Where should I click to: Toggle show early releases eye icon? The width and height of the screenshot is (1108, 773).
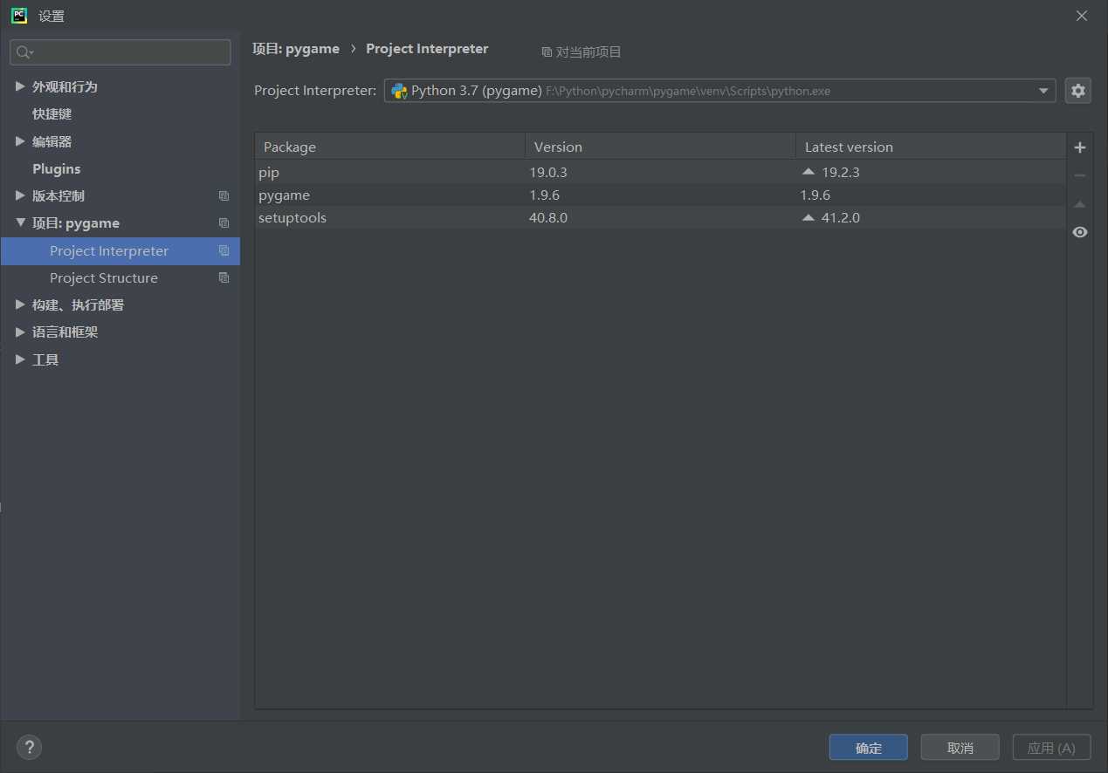[x=1080, y=232]
